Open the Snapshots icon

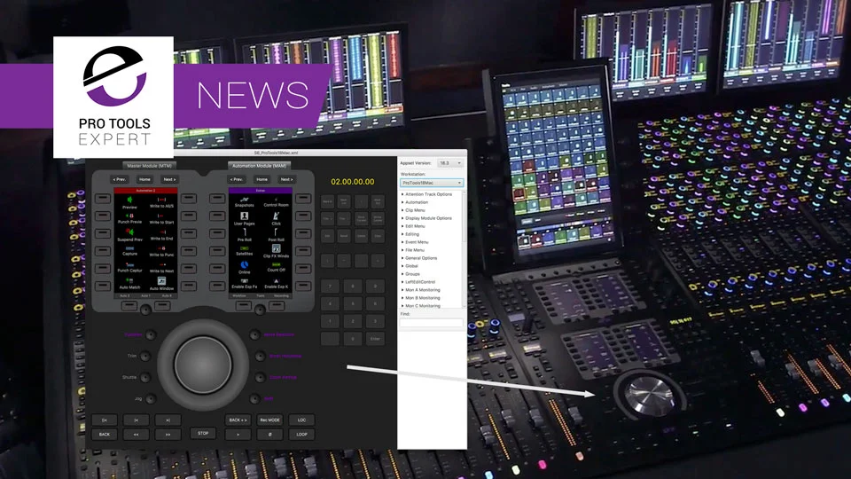point(245,200)
